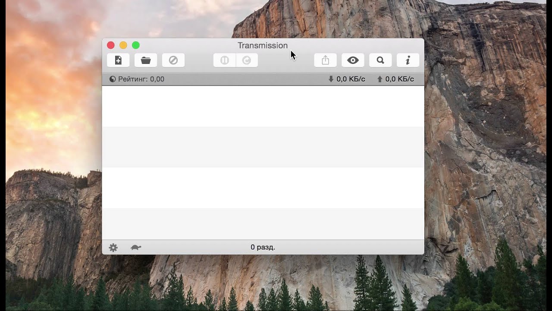This screenshot has height=311, width=552.
Task: Toggle Quick Look eye icon
Action: pos(353,60)
